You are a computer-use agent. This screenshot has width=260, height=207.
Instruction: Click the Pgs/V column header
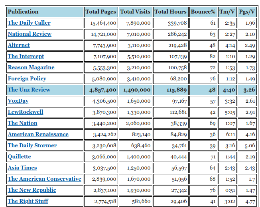pos(247,12)
